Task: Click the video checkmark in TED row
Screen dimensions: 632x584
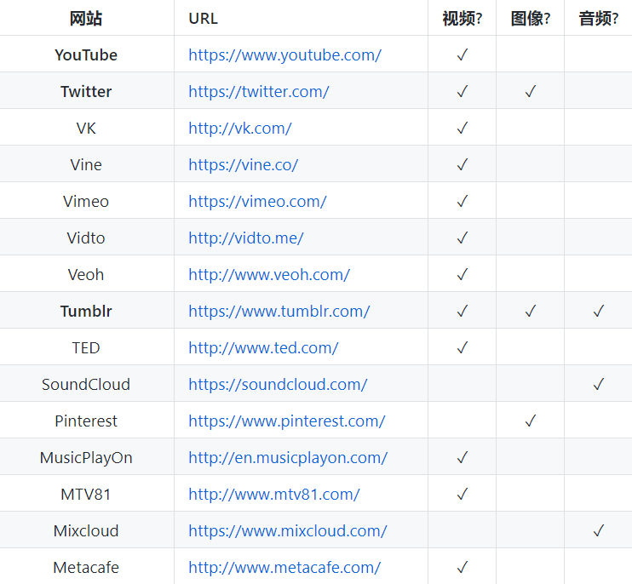Action: (x=463, y=347)
